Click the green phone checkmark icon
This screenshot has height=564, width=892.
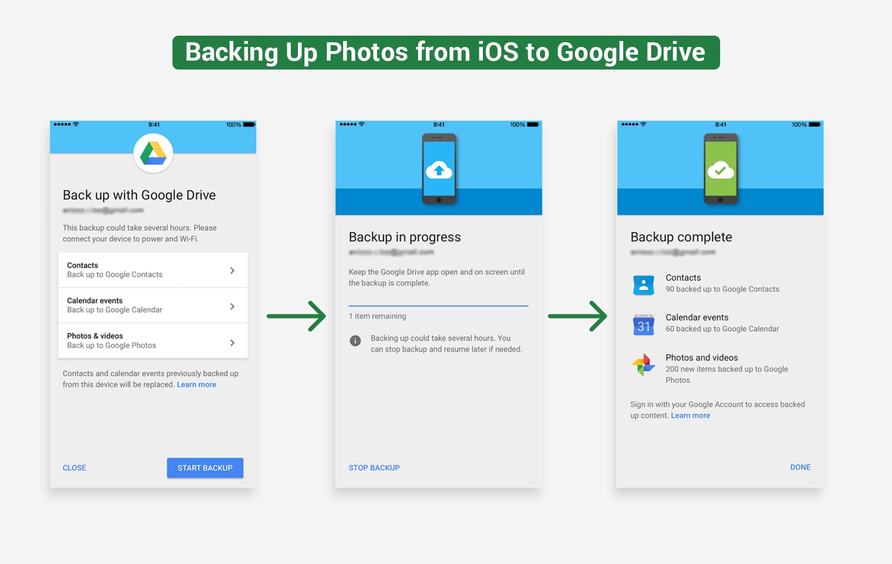click(721, 169)
